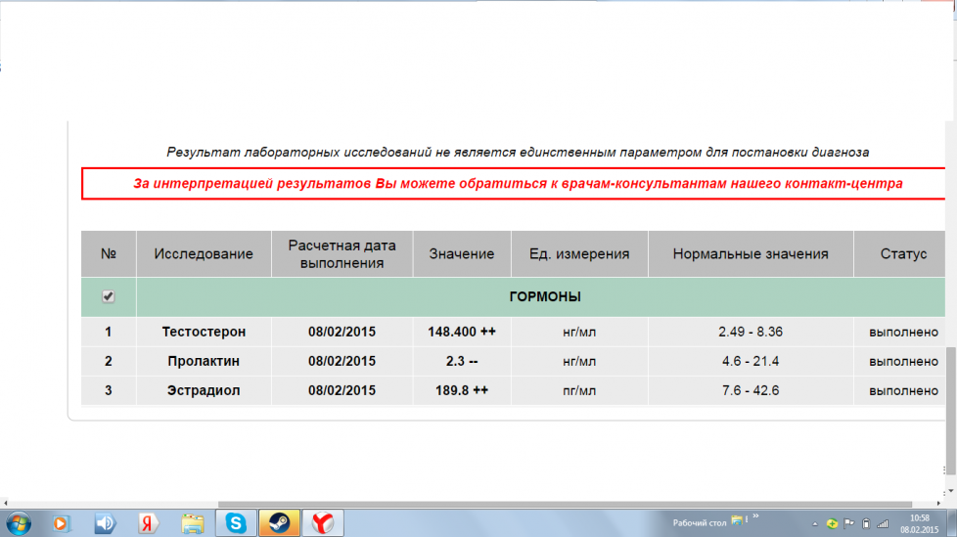Viewport: 957px width, 537px height.
Task: Show hidden system tray icons
Action: (x=816, y=523)
